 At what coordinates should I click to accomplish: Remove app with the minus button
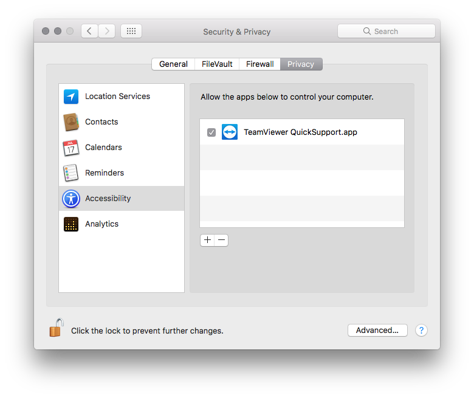222,240
